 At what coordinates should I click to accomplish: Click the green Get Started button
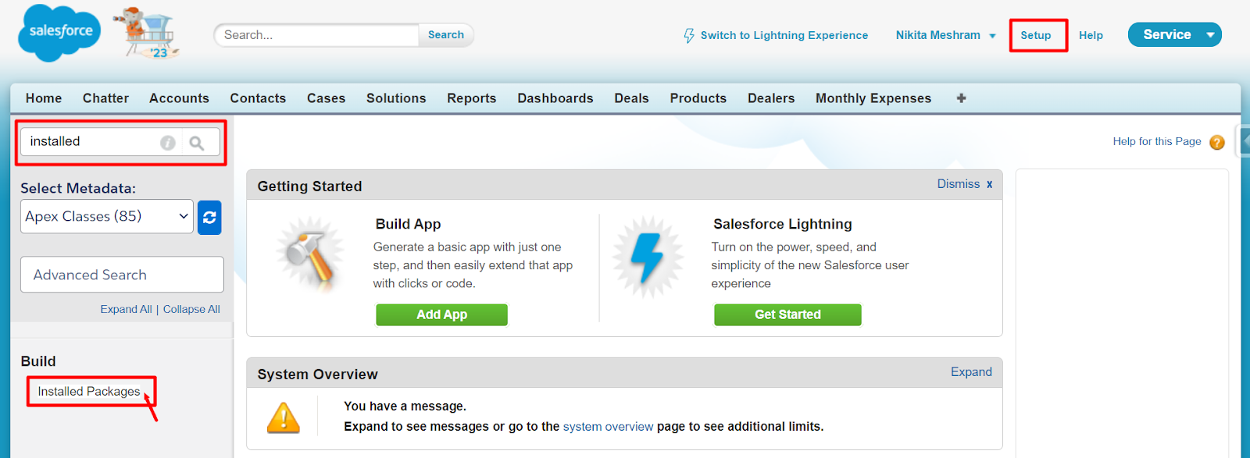(787, 315)
